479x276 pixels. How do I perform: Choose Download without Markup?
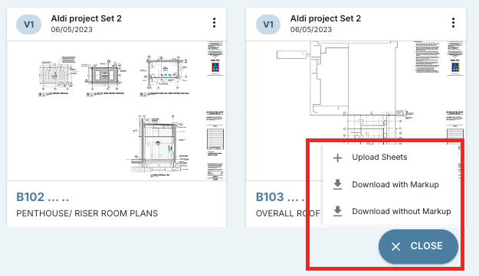point(390,212)
